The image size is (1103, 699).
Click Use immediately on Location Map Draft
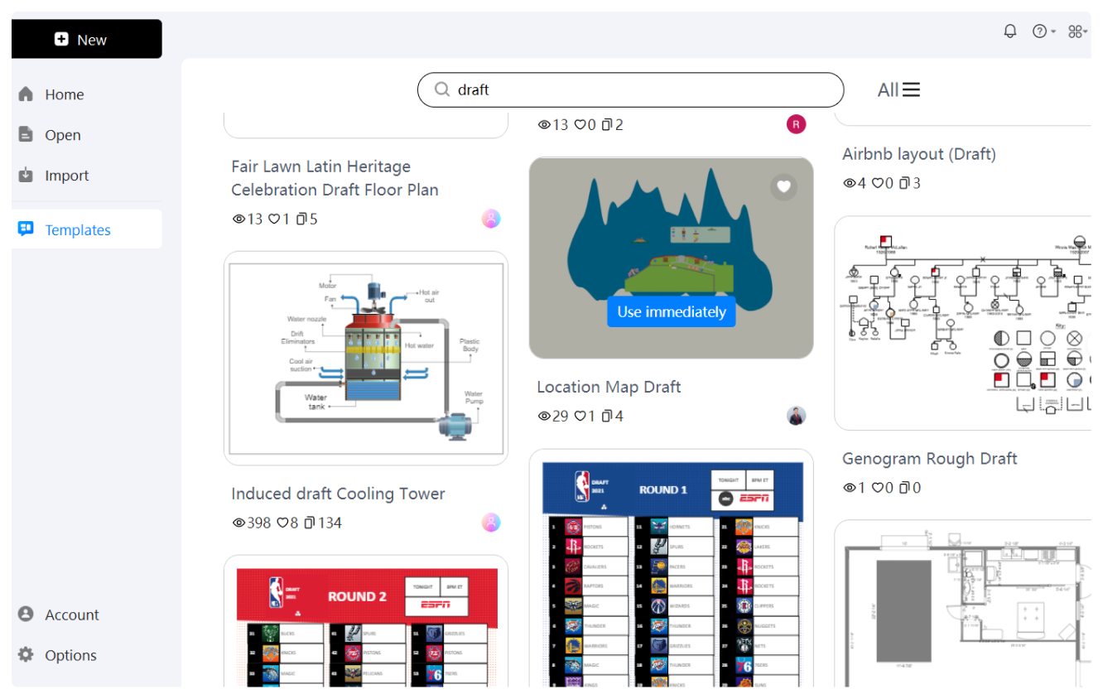point(672,311)
